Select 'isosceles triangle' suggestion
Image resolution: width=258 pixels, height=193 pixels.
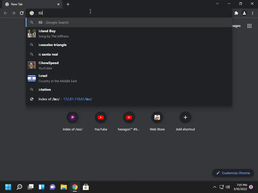coord(129,45)
